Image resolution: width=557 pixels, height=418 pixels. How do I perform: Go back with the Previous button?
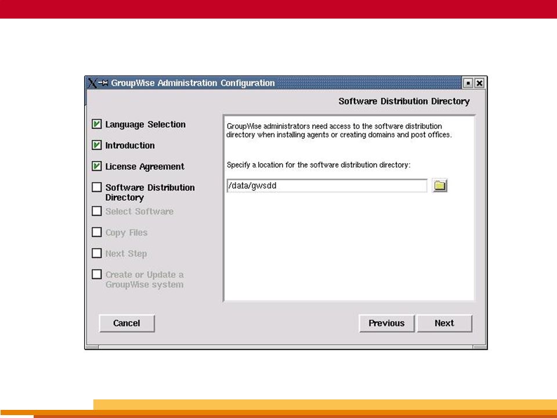point(386,323)
